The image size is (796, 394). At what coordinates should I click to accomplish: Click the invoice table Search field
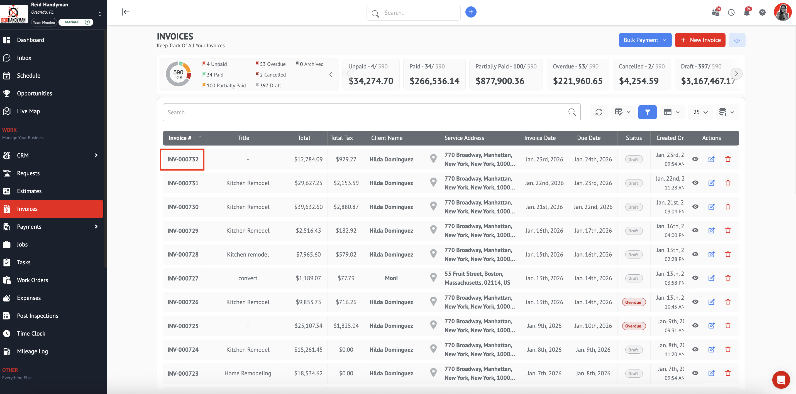coord(365,112)
